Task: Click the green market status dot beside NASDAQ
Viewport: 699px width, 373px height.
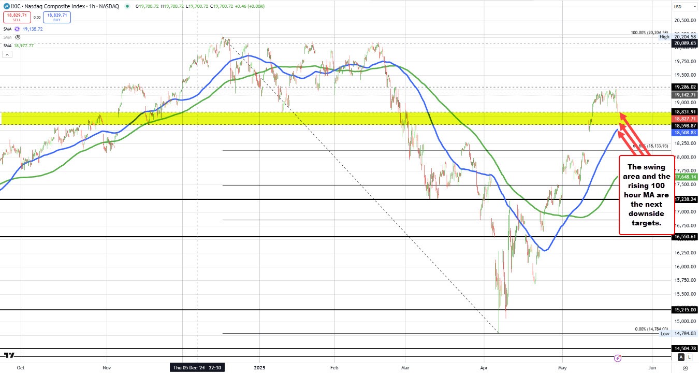Action: 127,6
